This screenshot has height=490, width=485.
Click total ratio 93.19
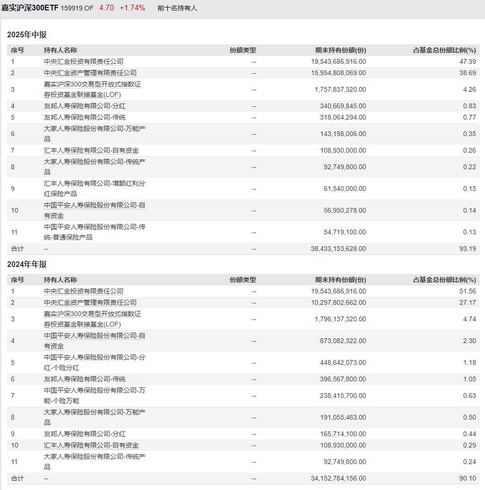coord(468,249)
